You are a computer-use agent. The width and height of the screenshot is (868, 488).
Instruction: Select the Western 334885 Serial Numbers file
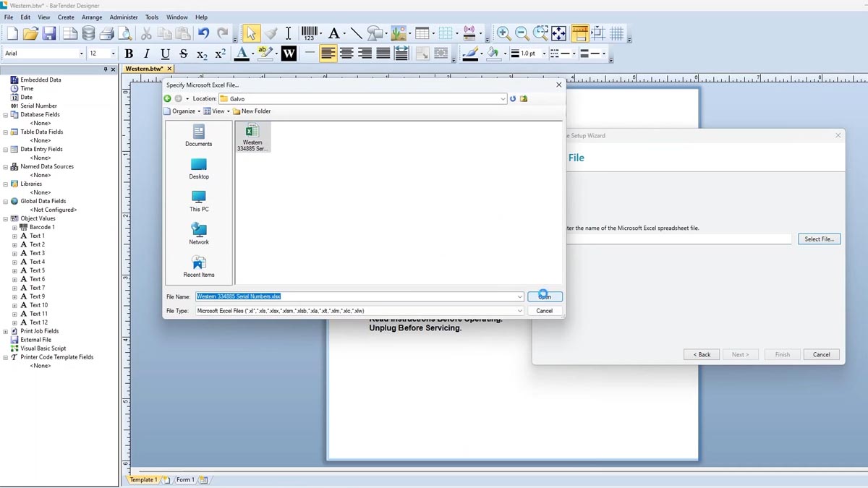[252, 137]
